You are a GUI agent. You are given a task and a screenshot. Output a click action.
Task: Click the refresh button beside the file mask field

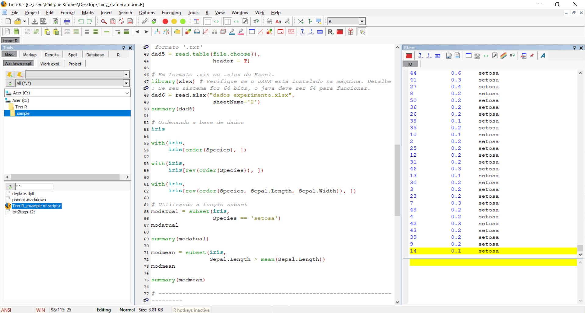[x=10, y=186]
